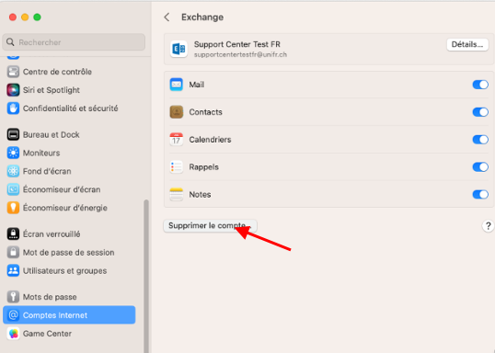Image resolution: width=495 pixels, height=353 pixels.
Task: Open Confidentialité et sécurité hand icon
Action: coord(13,108)
